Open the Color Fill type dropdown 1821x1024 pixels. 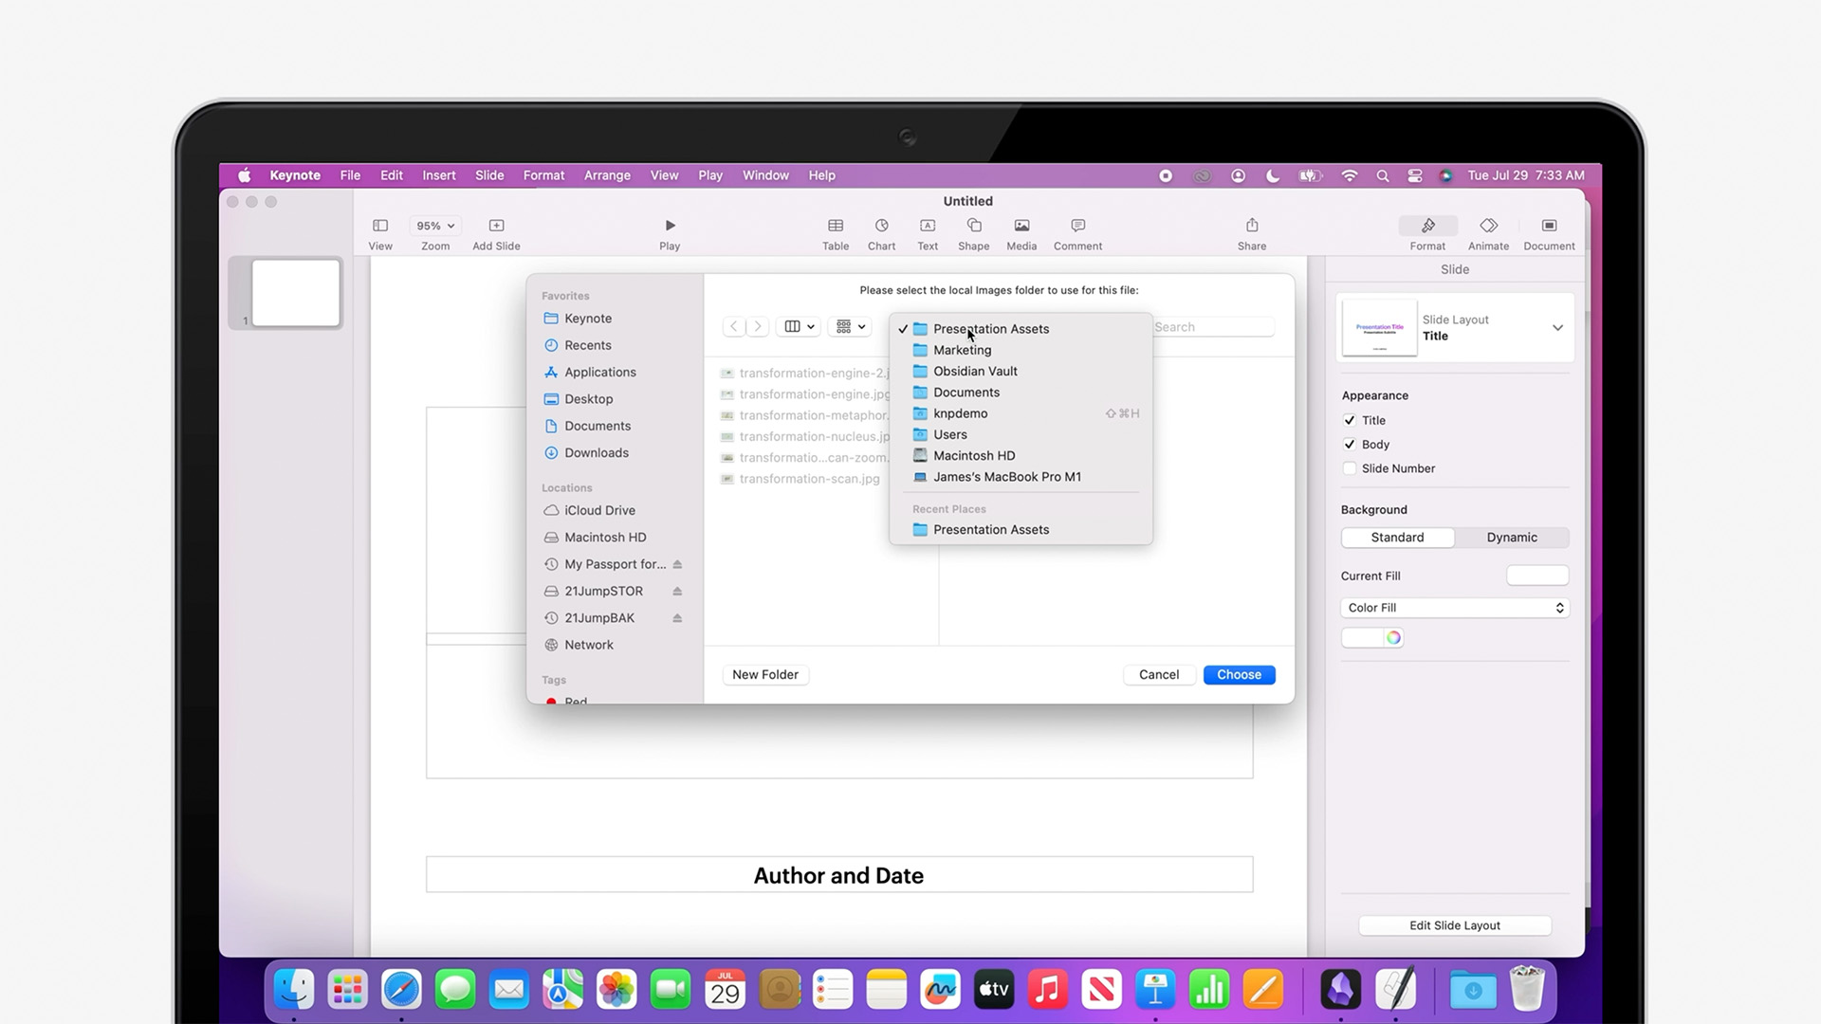1454,608
